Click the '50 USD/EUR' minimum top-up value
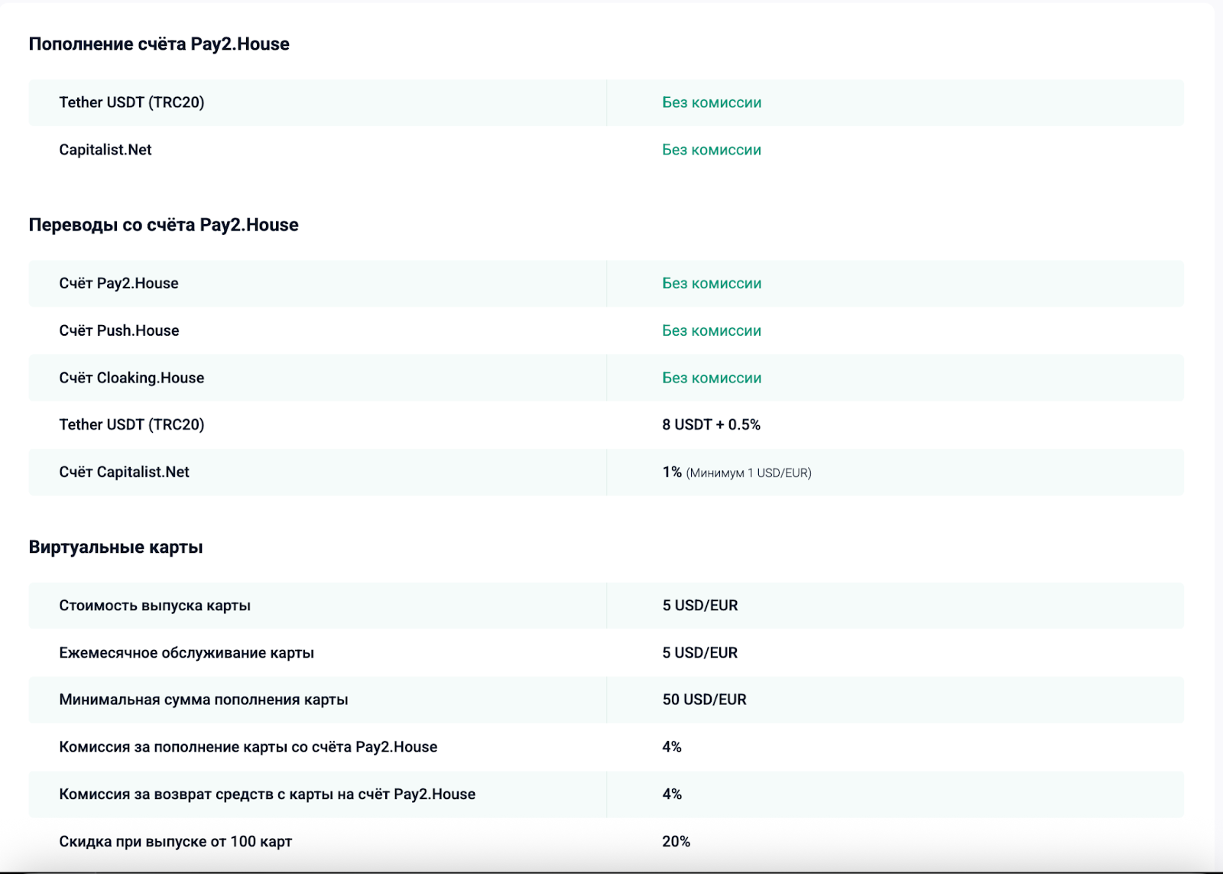1223x874 pixels. pyautogui.click(x=704, y=700)
